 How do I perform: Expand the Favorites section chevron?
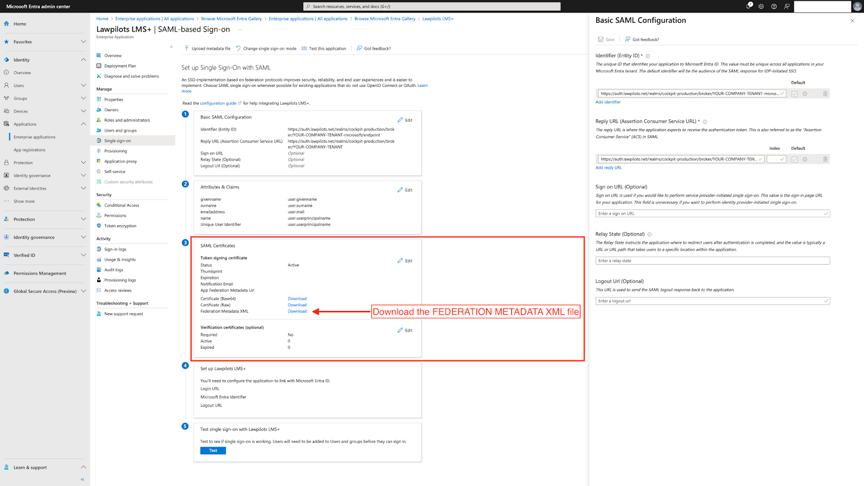[83, 42]
